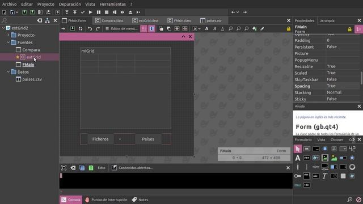
Task: Select extGrid class in the project tree
Action: tap(33, 57)
